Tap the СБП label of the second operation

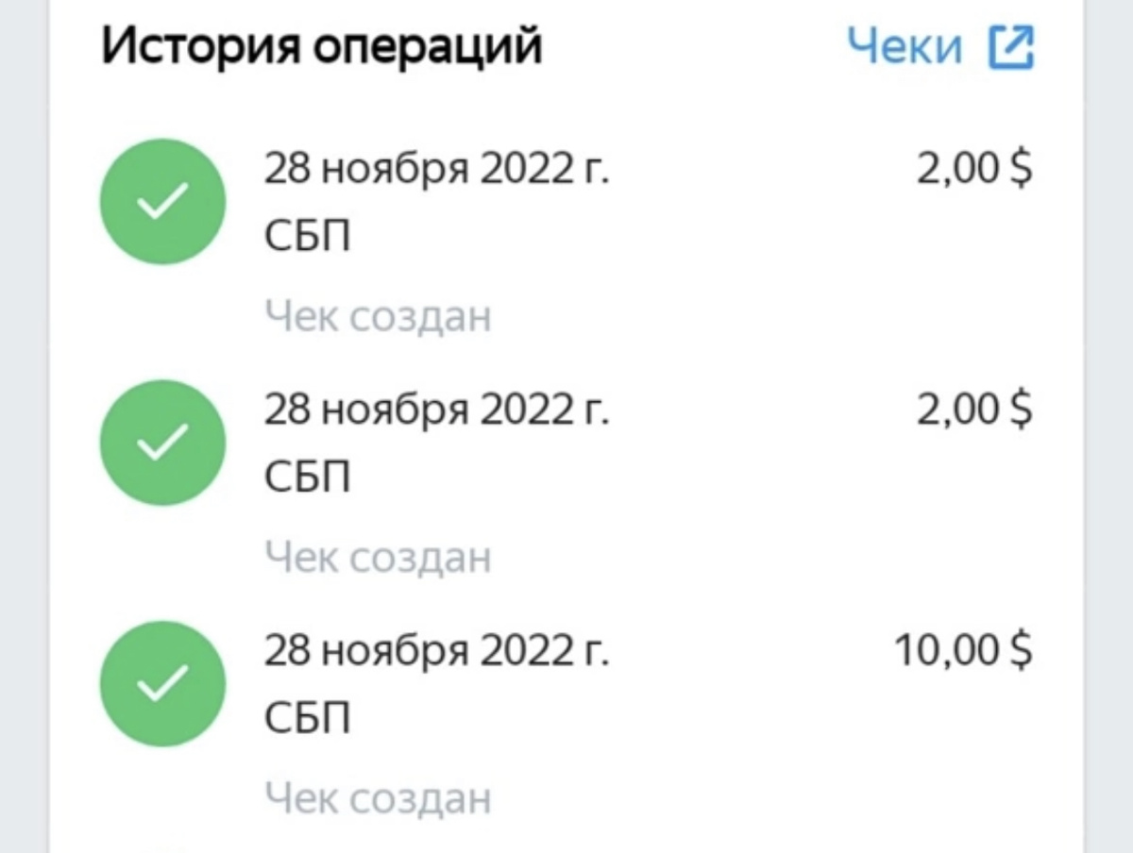tap(306, 475)
